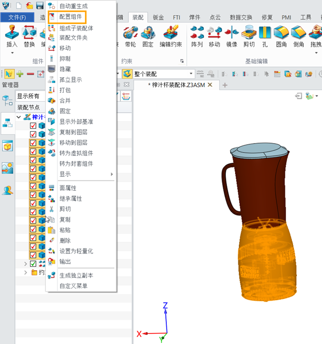Select 孤立显示 in the context menu
322x344 pixels.
coord(70,80)
